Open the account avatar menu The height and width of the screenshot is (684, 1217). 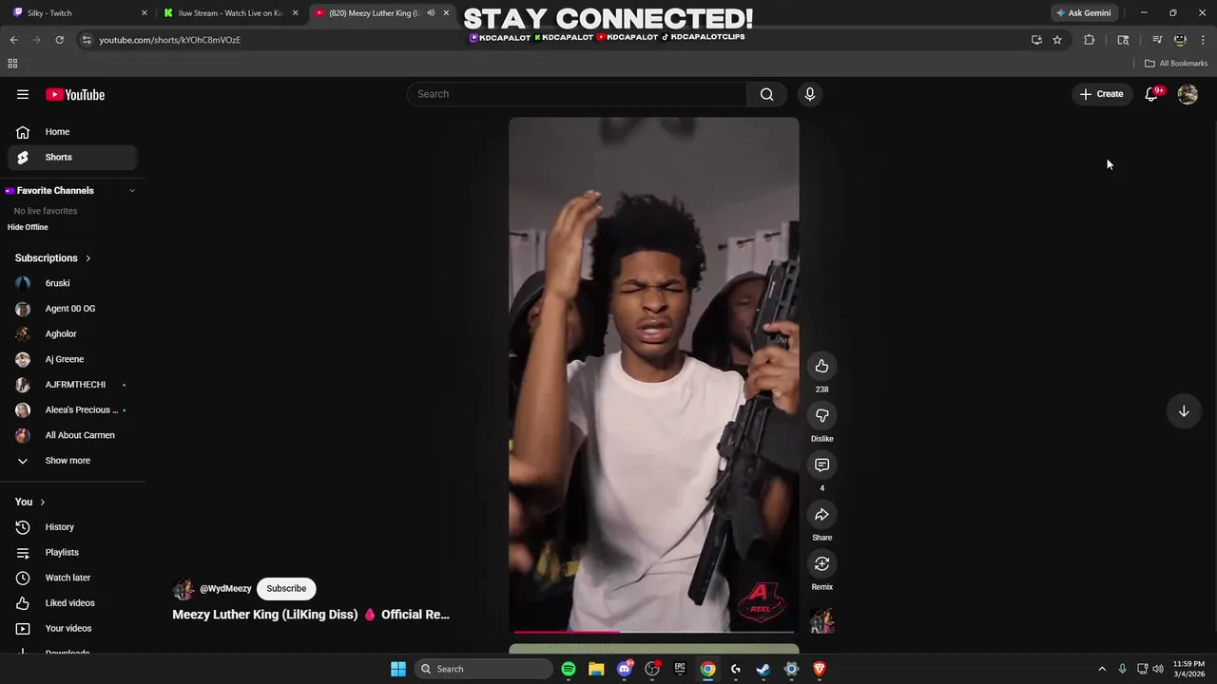tap(1188, 94)
